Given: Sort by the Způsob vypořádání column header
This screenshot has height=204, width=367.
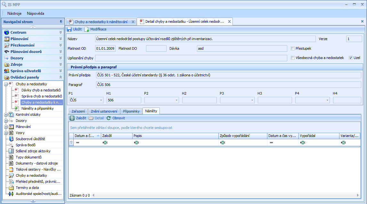Looking at the screenshot, I should coord(243,136).
